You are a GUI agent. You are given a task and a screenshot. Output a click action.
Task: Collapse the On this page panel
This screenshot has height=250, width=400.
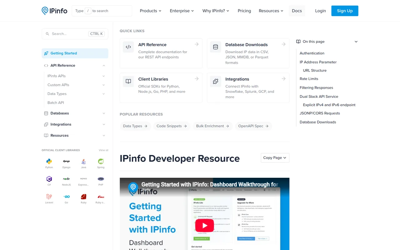pos(356,42)
